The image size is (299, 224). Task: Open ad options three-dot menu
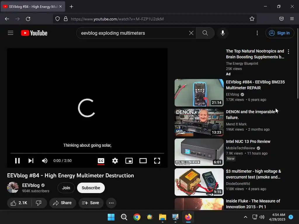[x=288, y=52]
